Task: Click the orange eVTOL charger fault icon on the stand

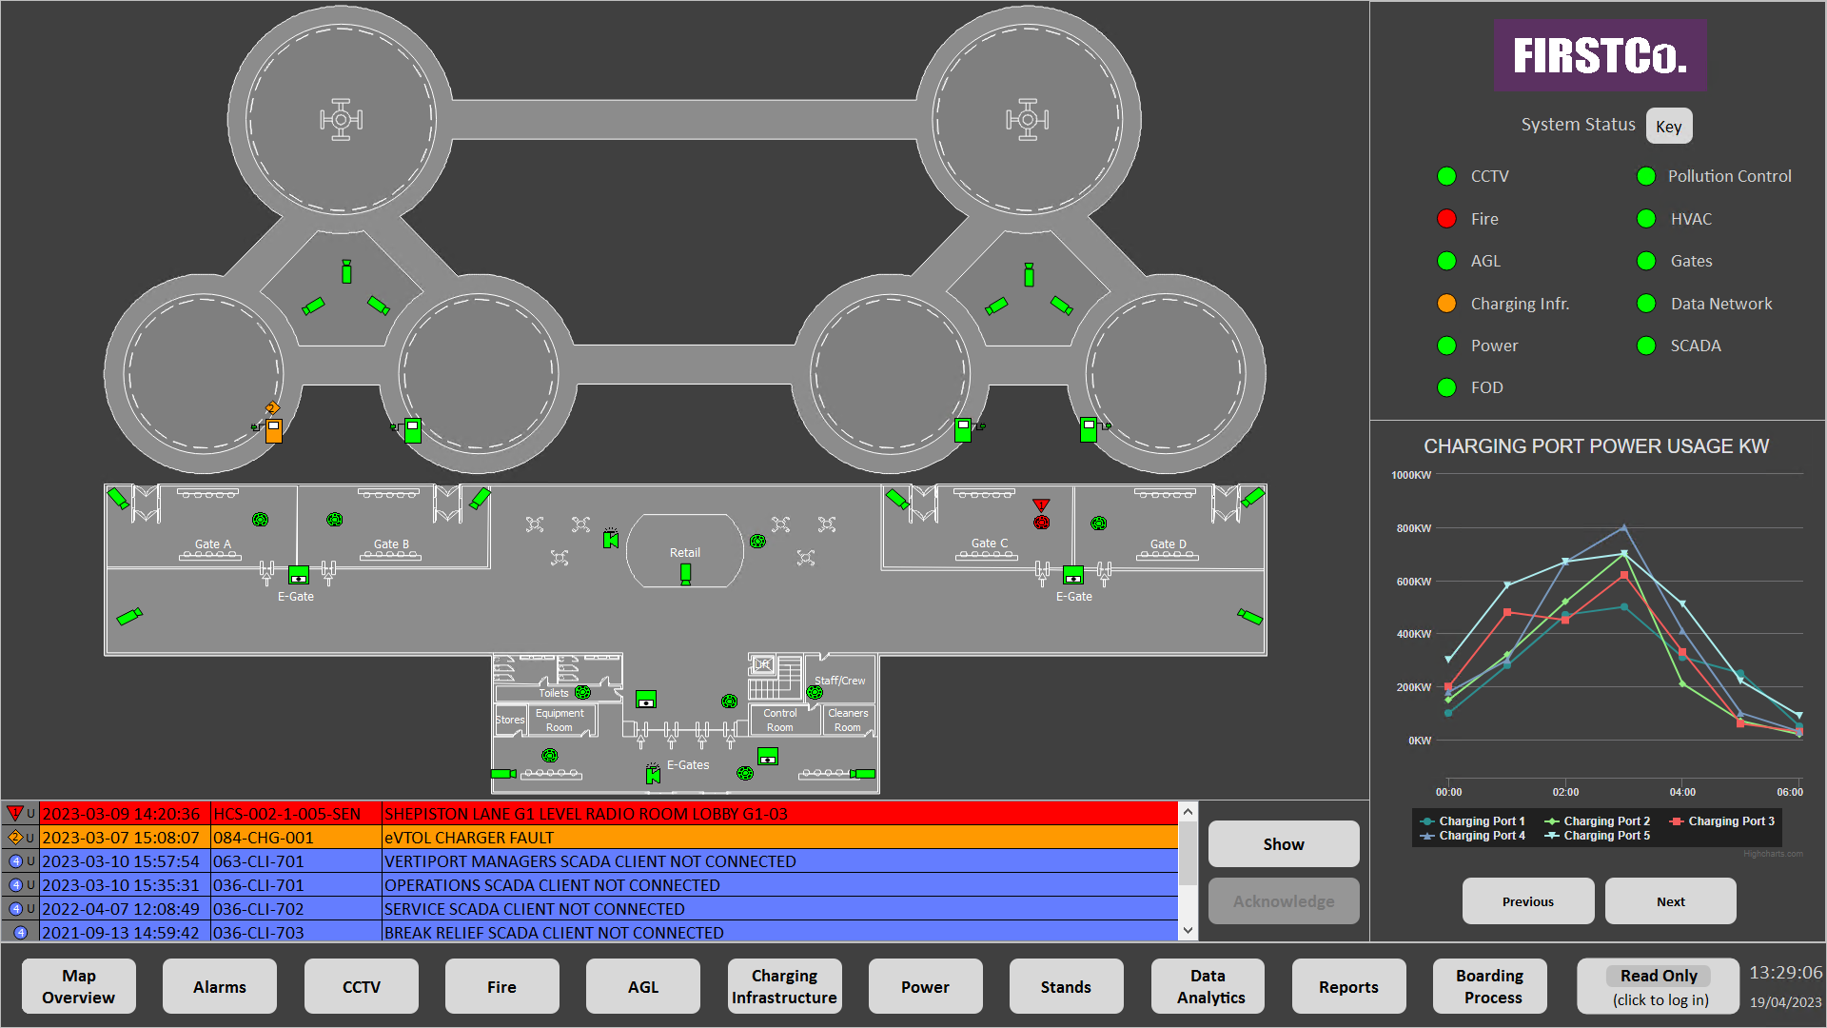Action: (x=273, y=431)
